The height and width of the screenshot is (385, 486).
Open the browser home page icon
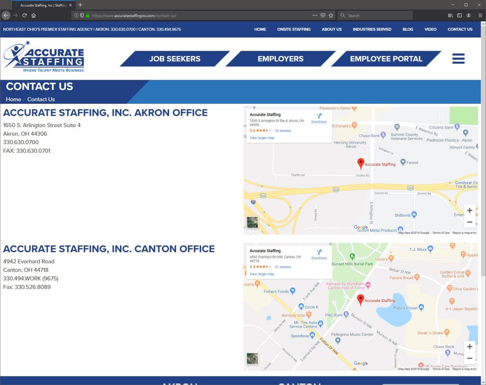tap(34, 15)
